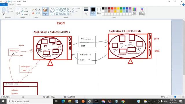185x104 pixels.
Task: Choose the Right arrow shape
Action: (x=62, y=11)
